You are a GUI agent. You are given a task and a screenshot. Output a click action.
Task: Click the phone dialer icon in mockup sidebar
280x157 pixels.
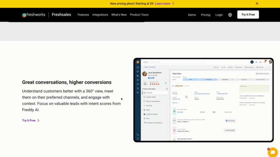tap(138, 135)
